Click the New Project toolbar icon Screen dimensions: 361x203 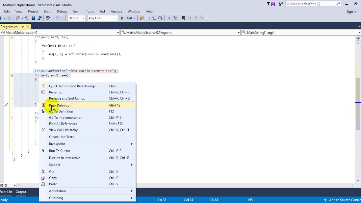tap(18, 18)
